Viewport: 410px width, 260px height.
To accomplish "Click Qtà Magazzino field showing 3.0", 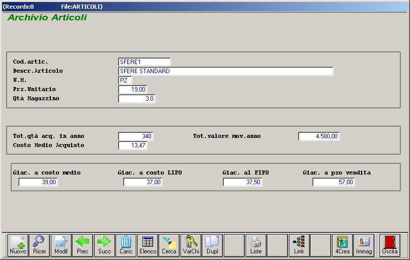I will tap(137, 99).
